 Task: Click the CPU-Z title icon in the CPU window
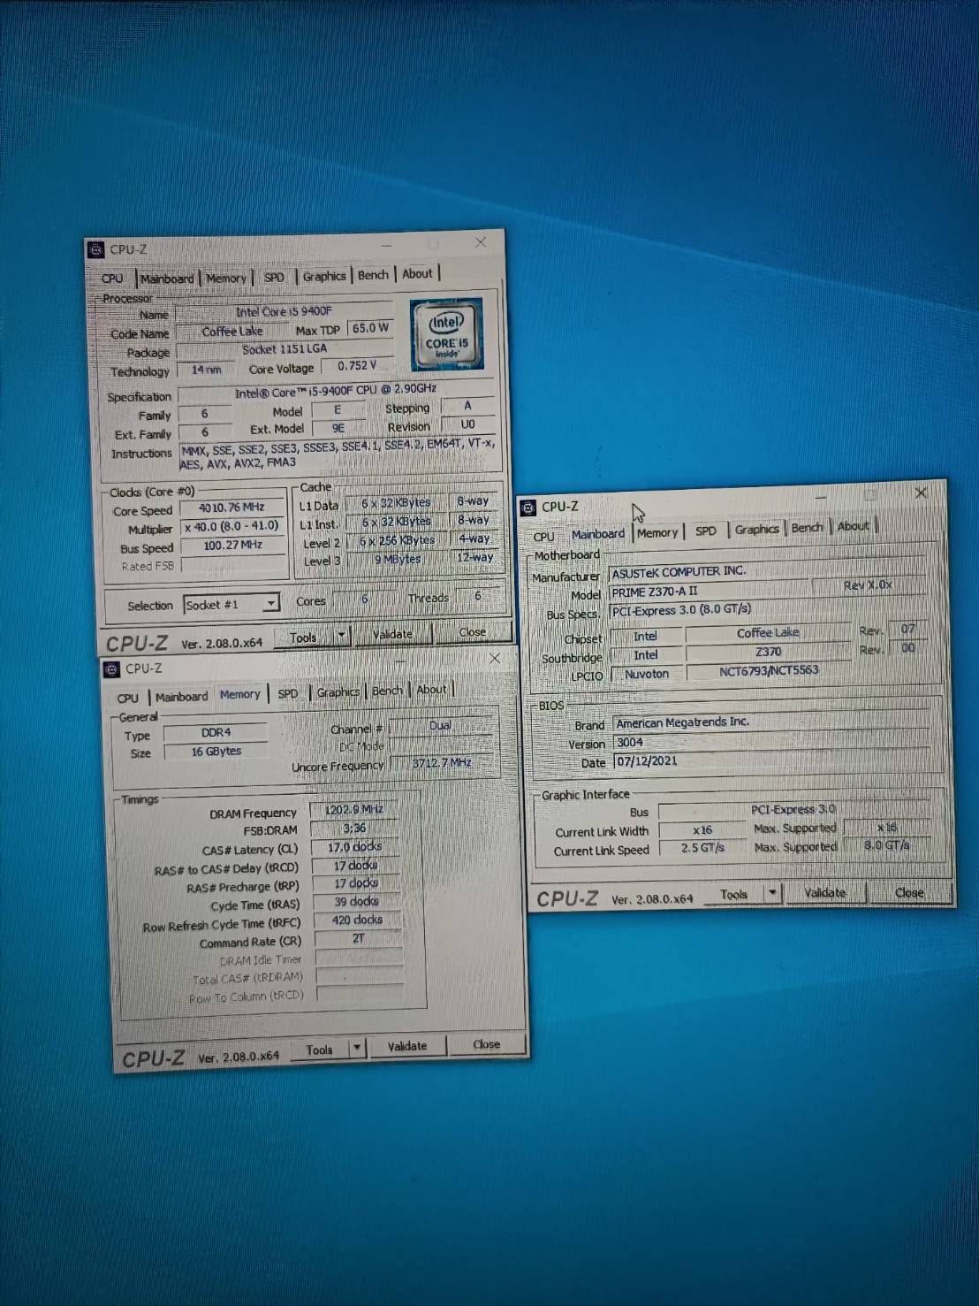(x=96, y=250)
